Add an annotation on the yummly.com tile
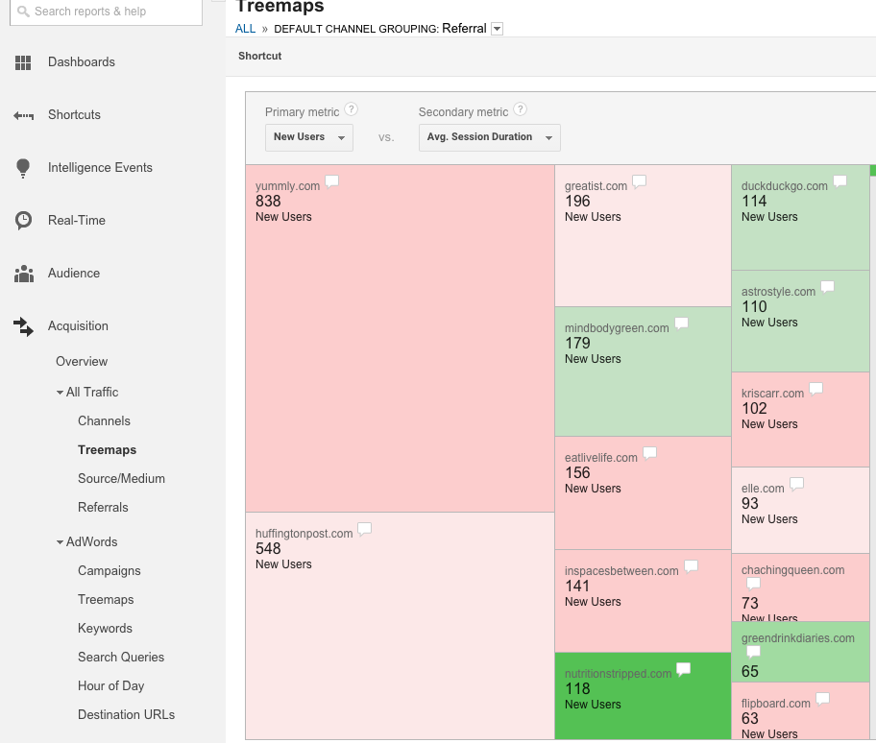This screenshot has width=876, height=743. [x=332, y=180]
